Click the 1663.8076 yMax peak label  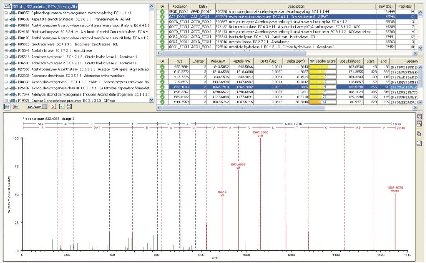[395, 189]
